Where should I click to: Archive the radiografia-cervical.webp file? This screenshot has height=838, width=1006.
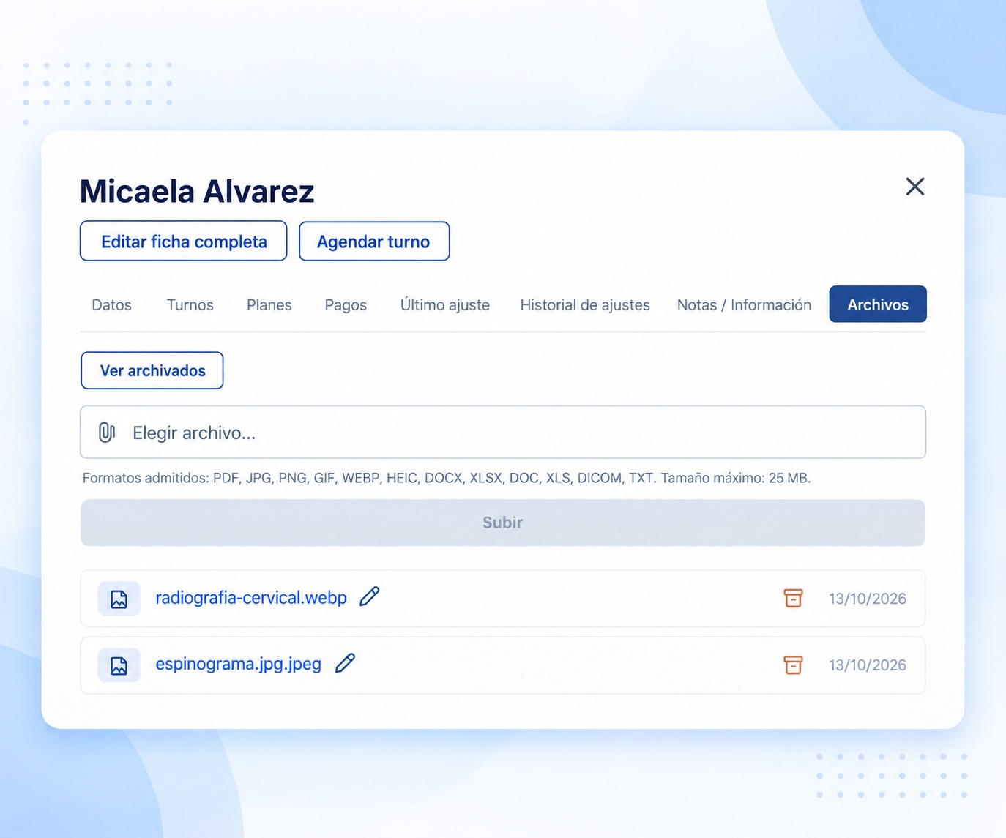point(793,598)
